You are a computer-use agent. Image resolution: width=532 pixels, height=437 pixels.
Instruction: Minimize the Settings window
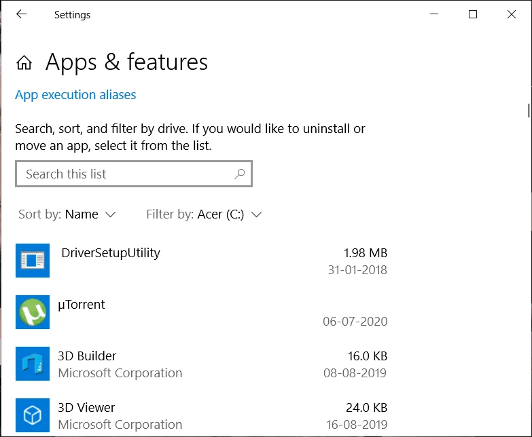click(434, 14)
